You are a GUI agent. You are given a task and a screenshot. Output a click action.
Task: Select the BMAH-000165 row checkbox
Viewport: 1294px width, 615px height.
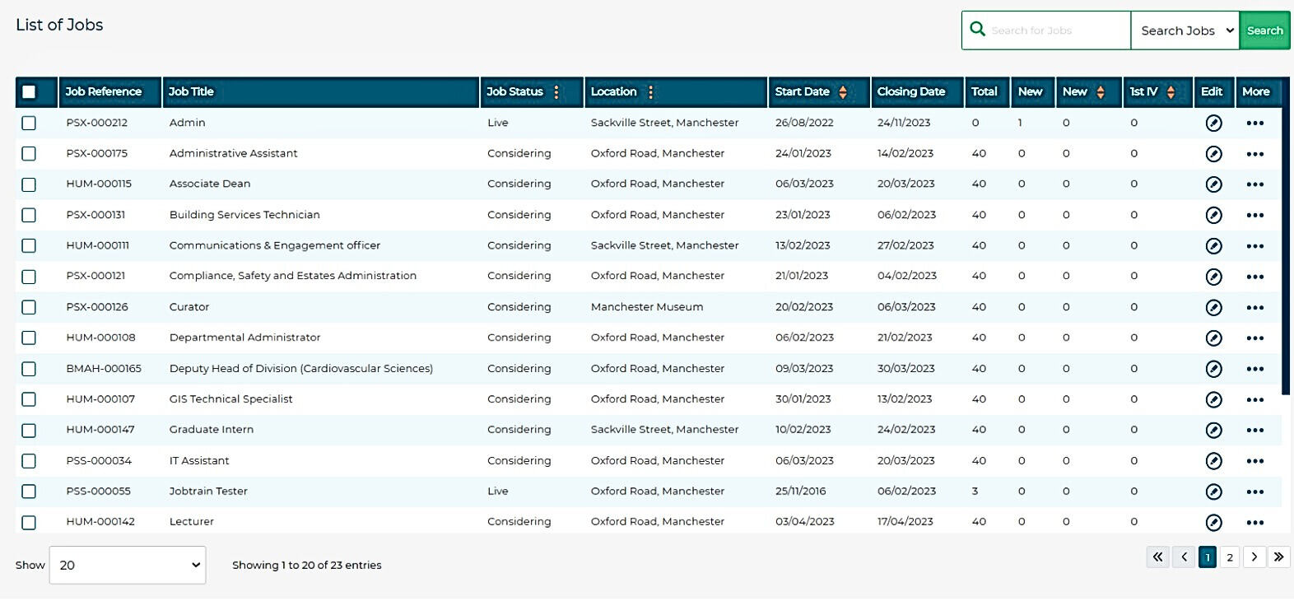(x=29, y=369)
